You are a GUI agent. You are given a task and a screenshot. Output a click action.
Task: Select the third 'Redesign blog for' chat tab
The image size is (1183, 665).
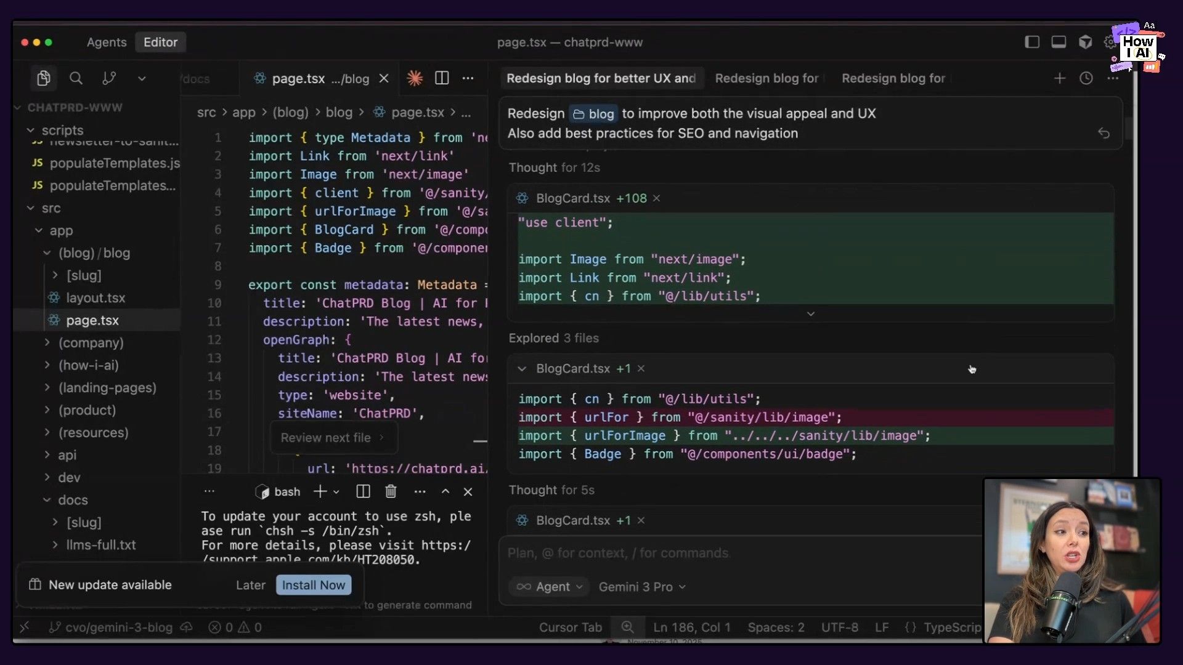tap(893, 78)
